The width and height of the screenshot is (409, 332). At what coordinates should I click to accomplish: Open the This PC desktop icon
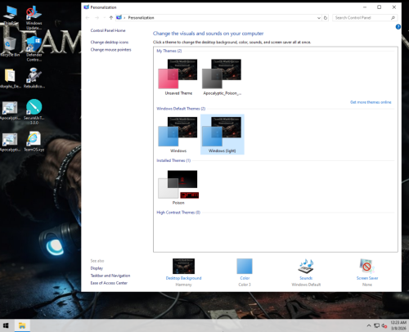coord(11,16)
